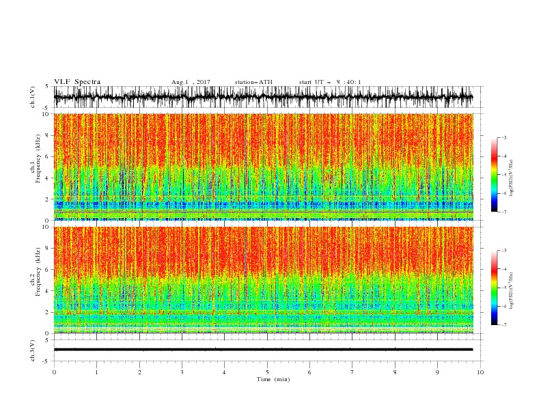Click time axis tick label '8'
Image resolution: width=541 pixels, height=418 pixels.
(x=395, y=372)
